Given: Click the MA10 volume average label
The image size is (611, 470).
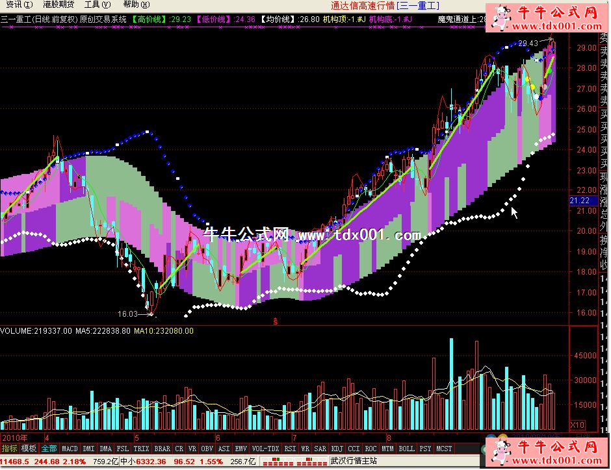Looking at the screenshot, I should click(164, 330).
